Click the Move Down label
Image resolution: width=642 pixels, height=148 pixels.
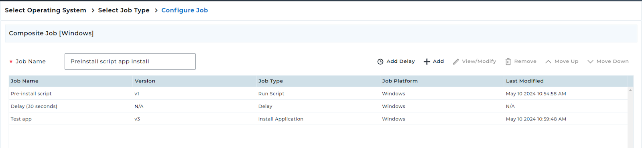(612, 61)
